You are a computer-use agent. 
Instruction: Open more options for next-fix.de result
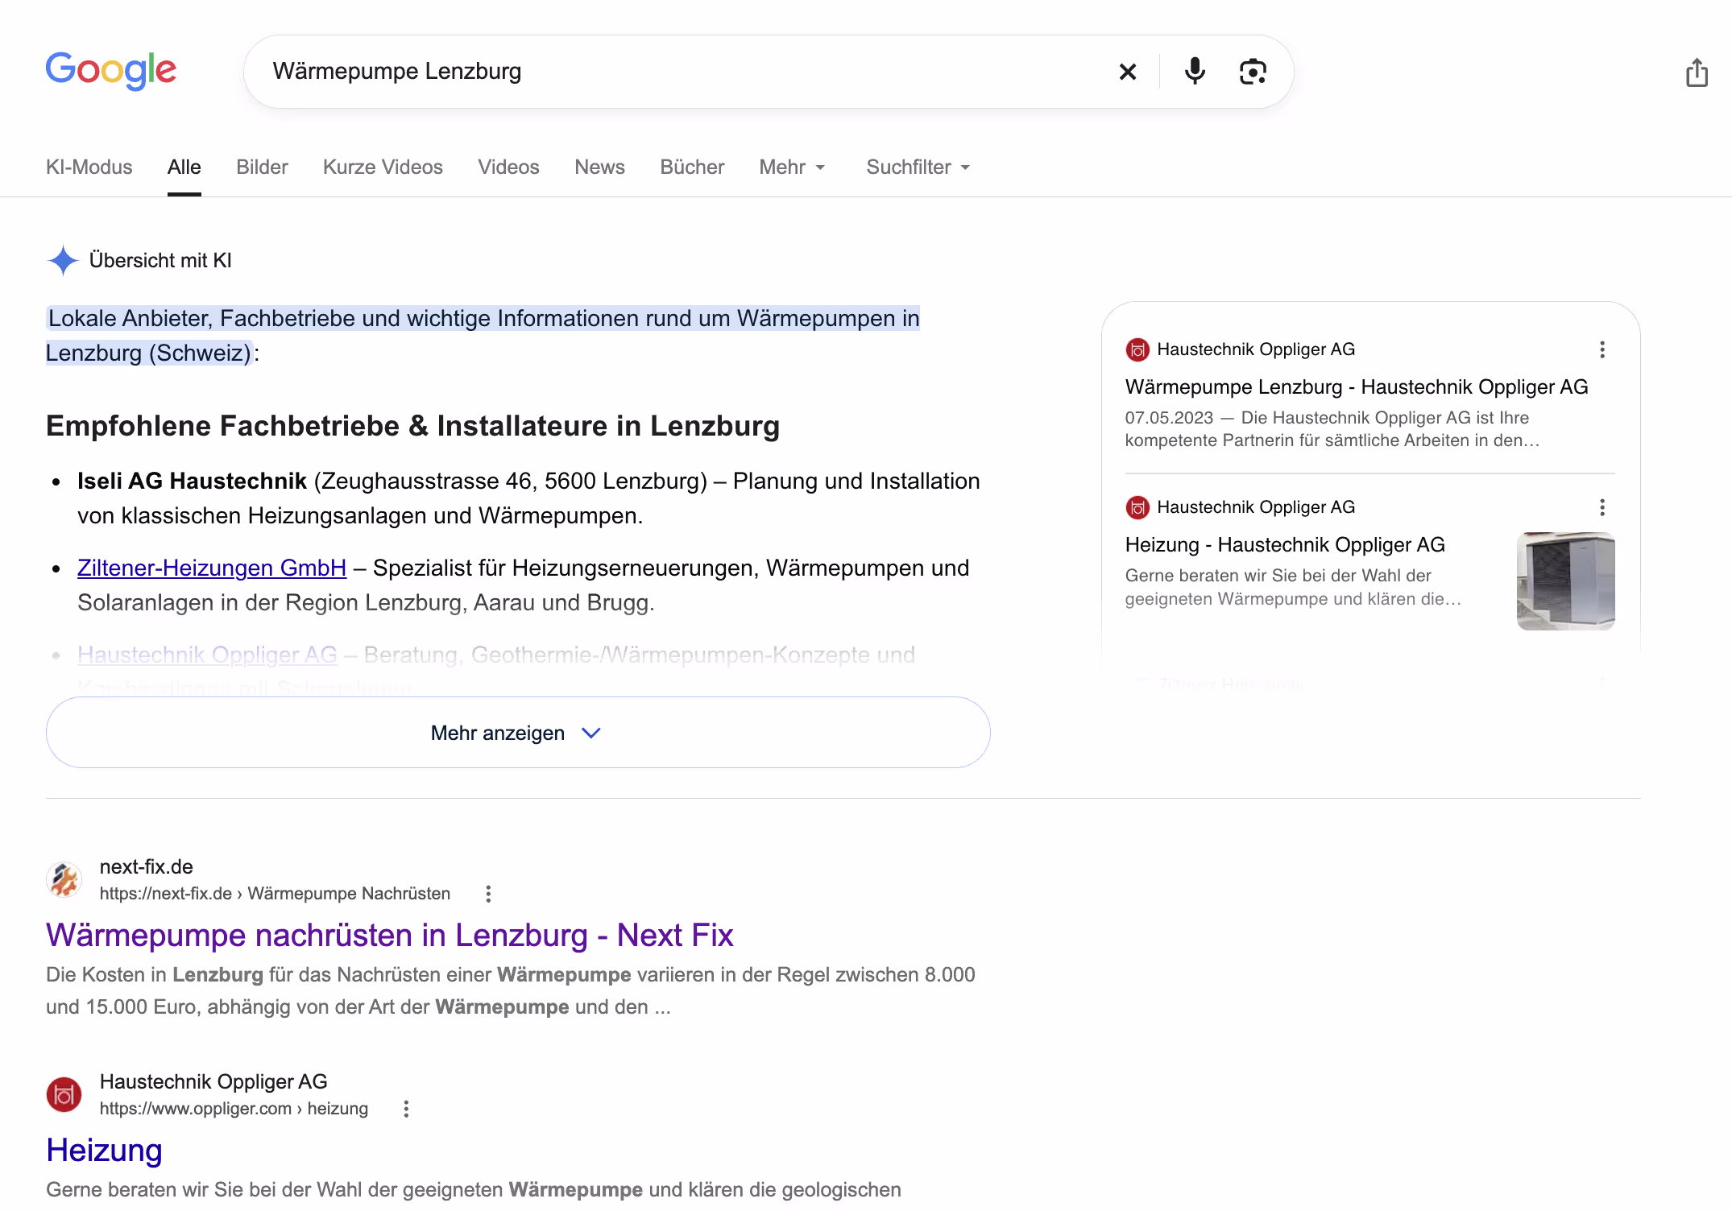click(x=488, y=894)
